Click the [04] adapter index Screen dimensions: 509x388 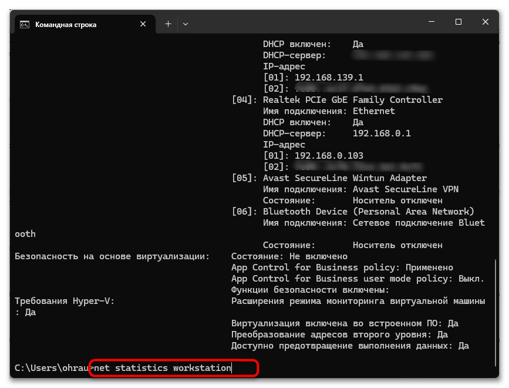click(244, 100)
